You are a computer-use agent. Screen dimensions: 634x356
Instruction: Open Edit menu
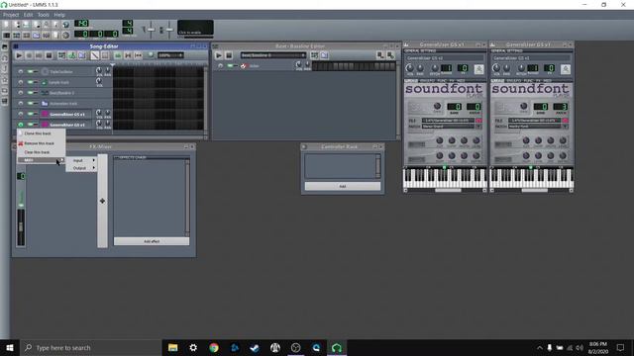[x=28, y=15]
